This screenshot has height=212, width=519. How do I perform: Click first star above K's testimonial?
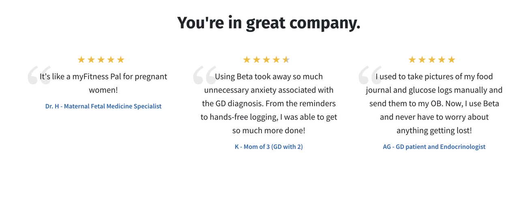click(x=247, y=60)
